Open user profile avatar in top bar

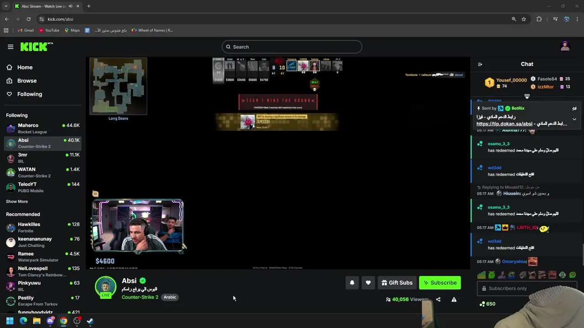pos(565,46)
